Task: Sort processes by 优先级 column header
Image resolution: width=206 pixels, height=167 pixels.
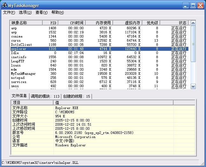Action: pos(151,23)
